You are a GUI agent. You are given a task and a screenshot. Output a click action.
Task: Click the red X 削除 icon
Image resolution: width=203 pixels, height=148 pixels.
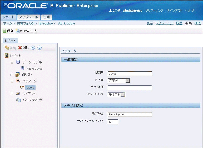tap(20, 48)
